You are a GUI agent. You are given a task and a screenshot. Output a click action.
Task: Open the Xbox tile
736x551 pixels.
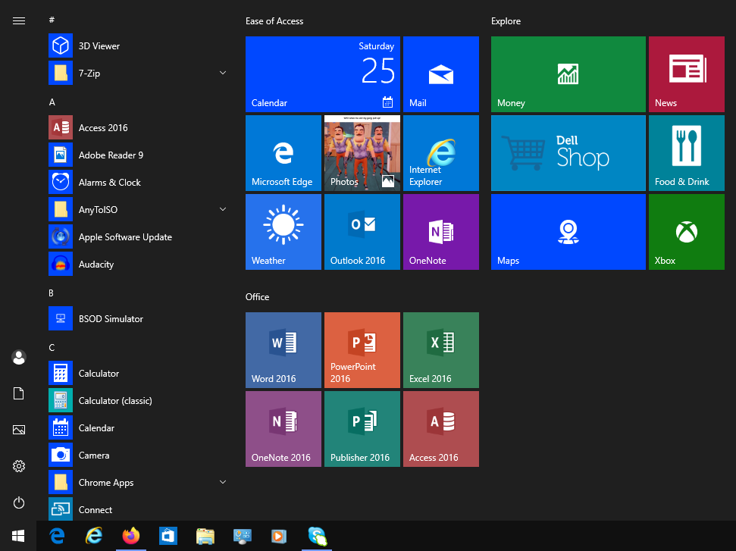[x=686, y=231]
